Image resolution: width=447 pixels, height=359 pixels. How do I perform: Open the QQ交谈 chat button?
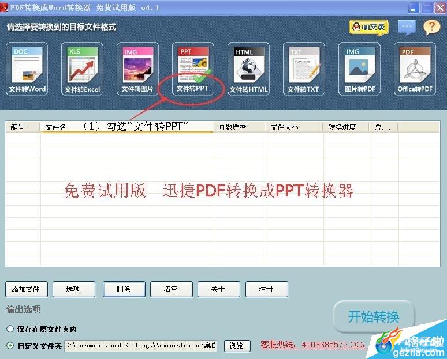[x=369, y=28]
